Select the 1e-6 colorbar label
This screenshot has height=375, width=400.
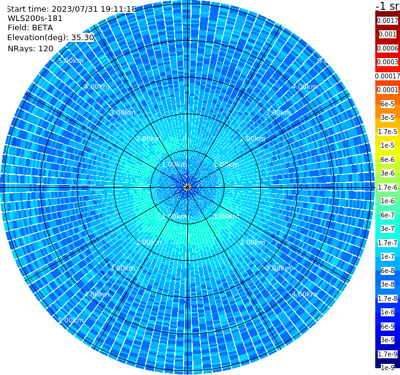click(388, 201)
